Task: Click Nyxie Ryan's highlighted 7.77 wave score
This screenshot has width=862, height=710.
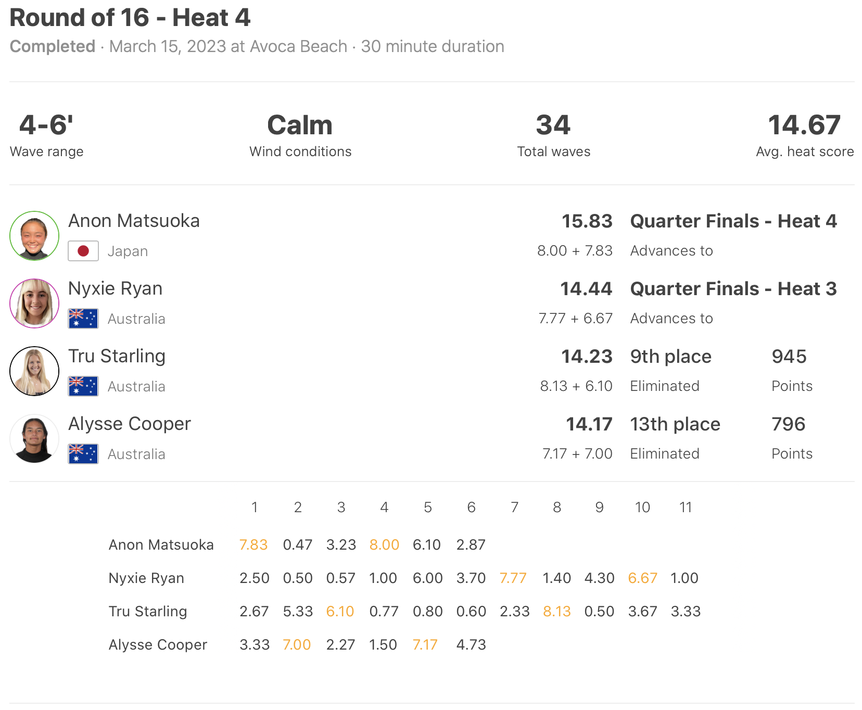Action: tap(513, 578)
